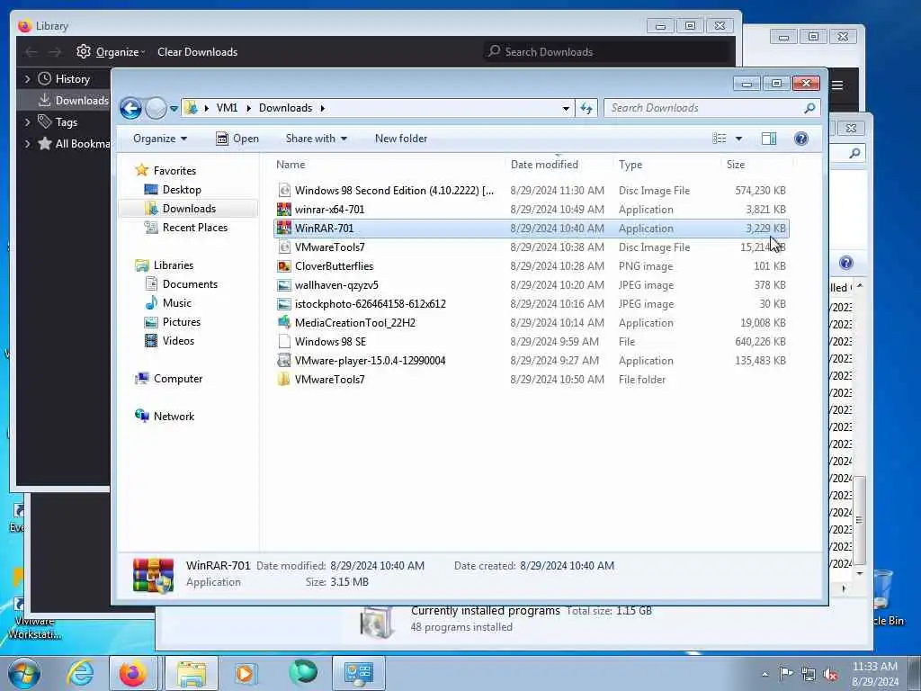Open the Share with dropdown

(x=316, y=139)
